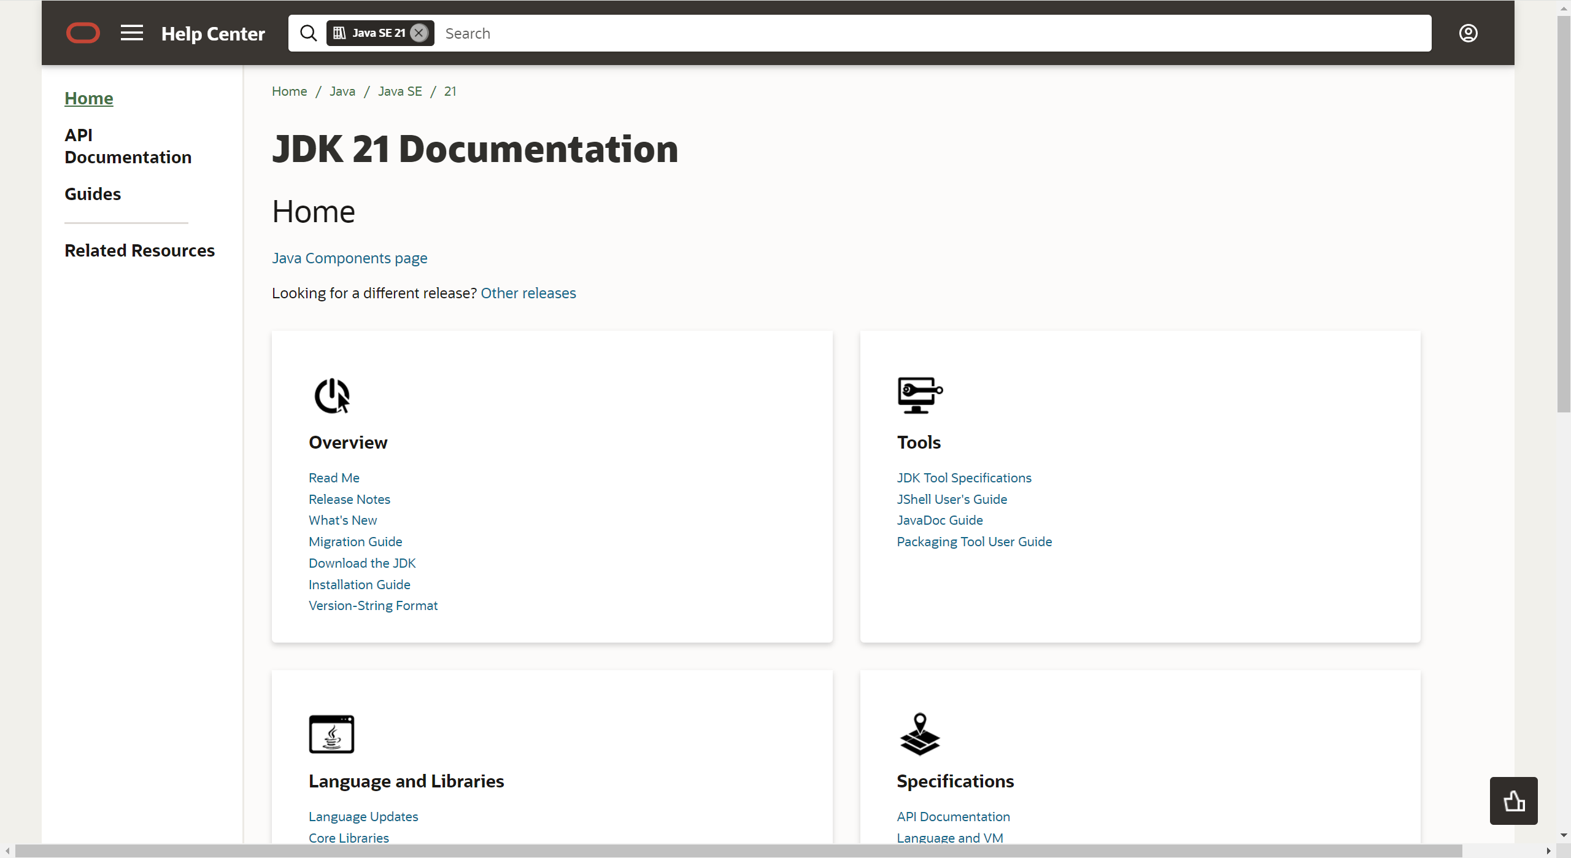Open Guides in the left sidebar
The width and height of the screenshot is (1571, 858).
93,194
